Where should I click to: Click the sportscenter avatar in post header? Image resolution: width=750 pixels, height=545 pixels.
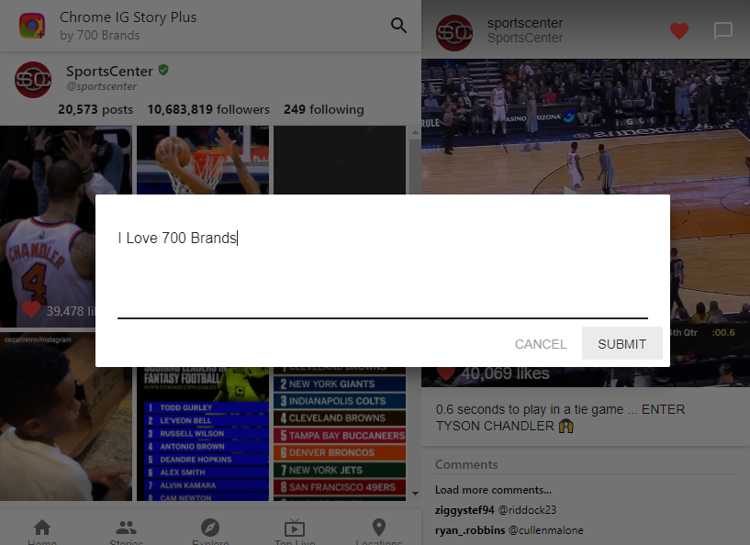tap(453, 33)
